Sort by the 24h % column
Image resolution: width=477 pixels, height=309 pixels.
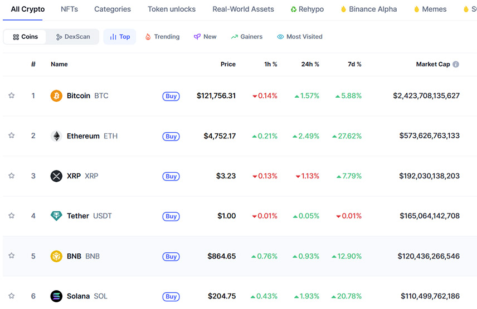pyautogui.click(x=310, y=64)
